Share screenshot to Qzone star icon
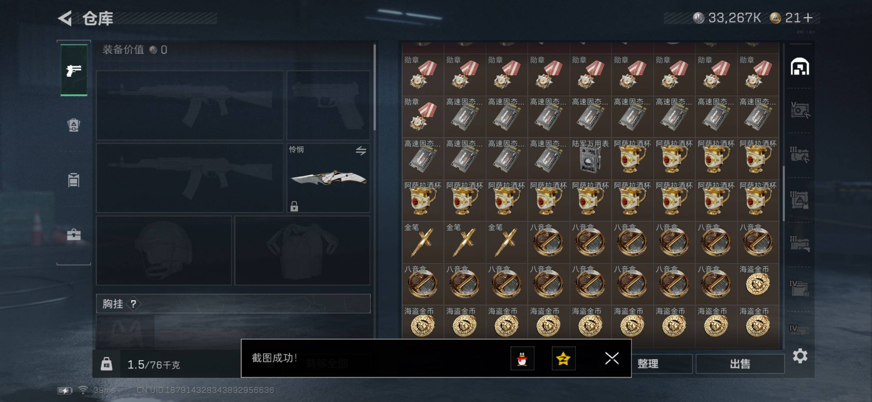Image resolution: width=872 pixels, height=402 pixels. 563,358
